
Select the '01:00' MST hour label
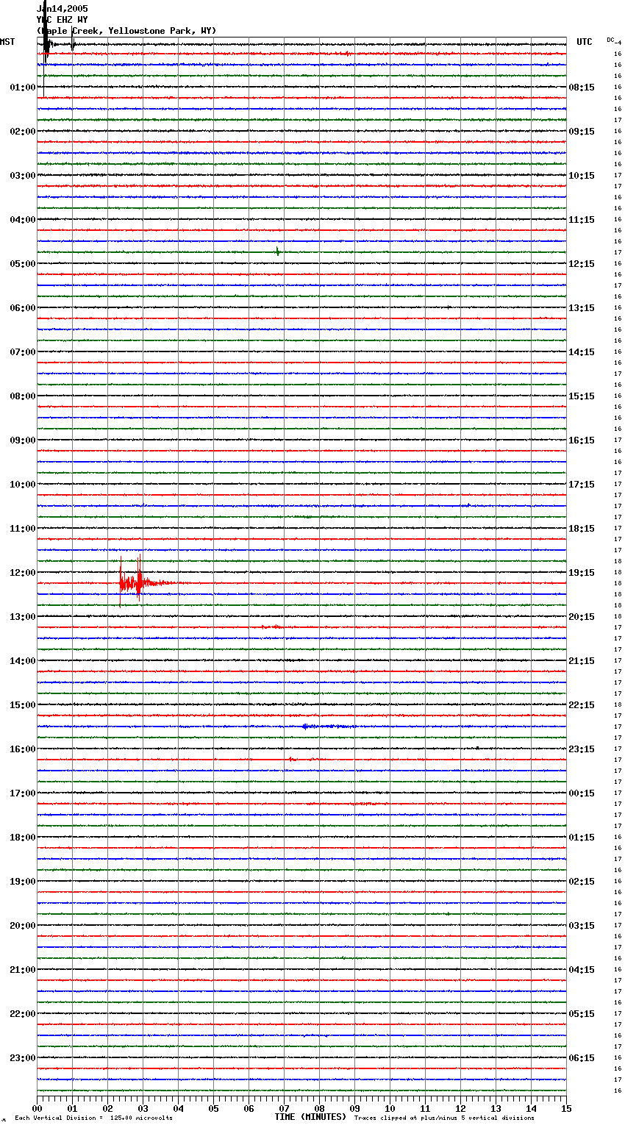pos(23,88)
